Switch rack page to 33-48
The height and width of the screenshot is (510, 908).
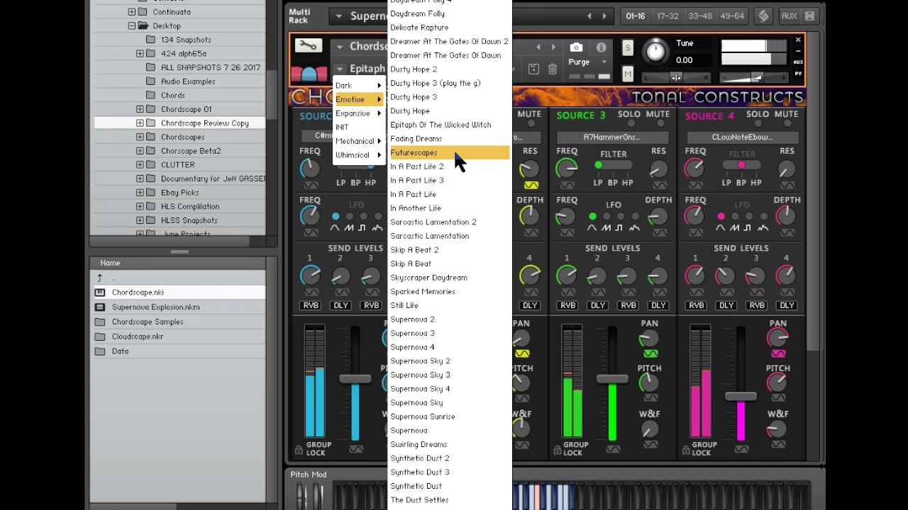(700, 16)
